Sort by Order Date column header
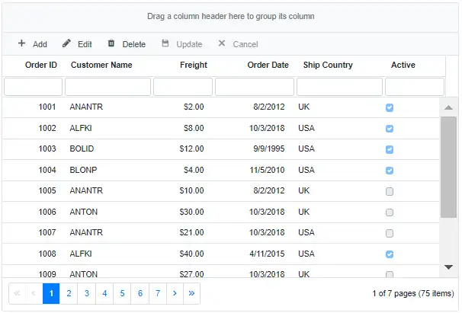Viewport: 462px width, 313px height. point(268,65)
